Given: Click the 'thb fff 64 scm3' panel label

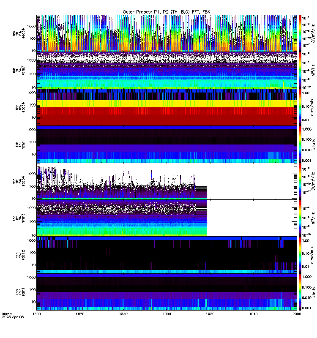Looking at the screenshot, I should 19,71.
